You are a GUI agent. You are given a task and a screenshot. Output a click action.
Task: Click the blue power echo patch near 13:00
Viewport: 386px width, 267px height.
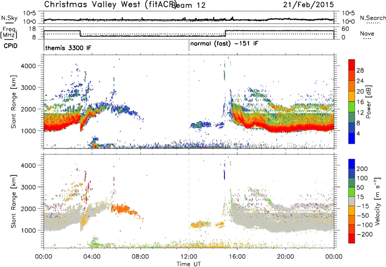click(201, 125)
